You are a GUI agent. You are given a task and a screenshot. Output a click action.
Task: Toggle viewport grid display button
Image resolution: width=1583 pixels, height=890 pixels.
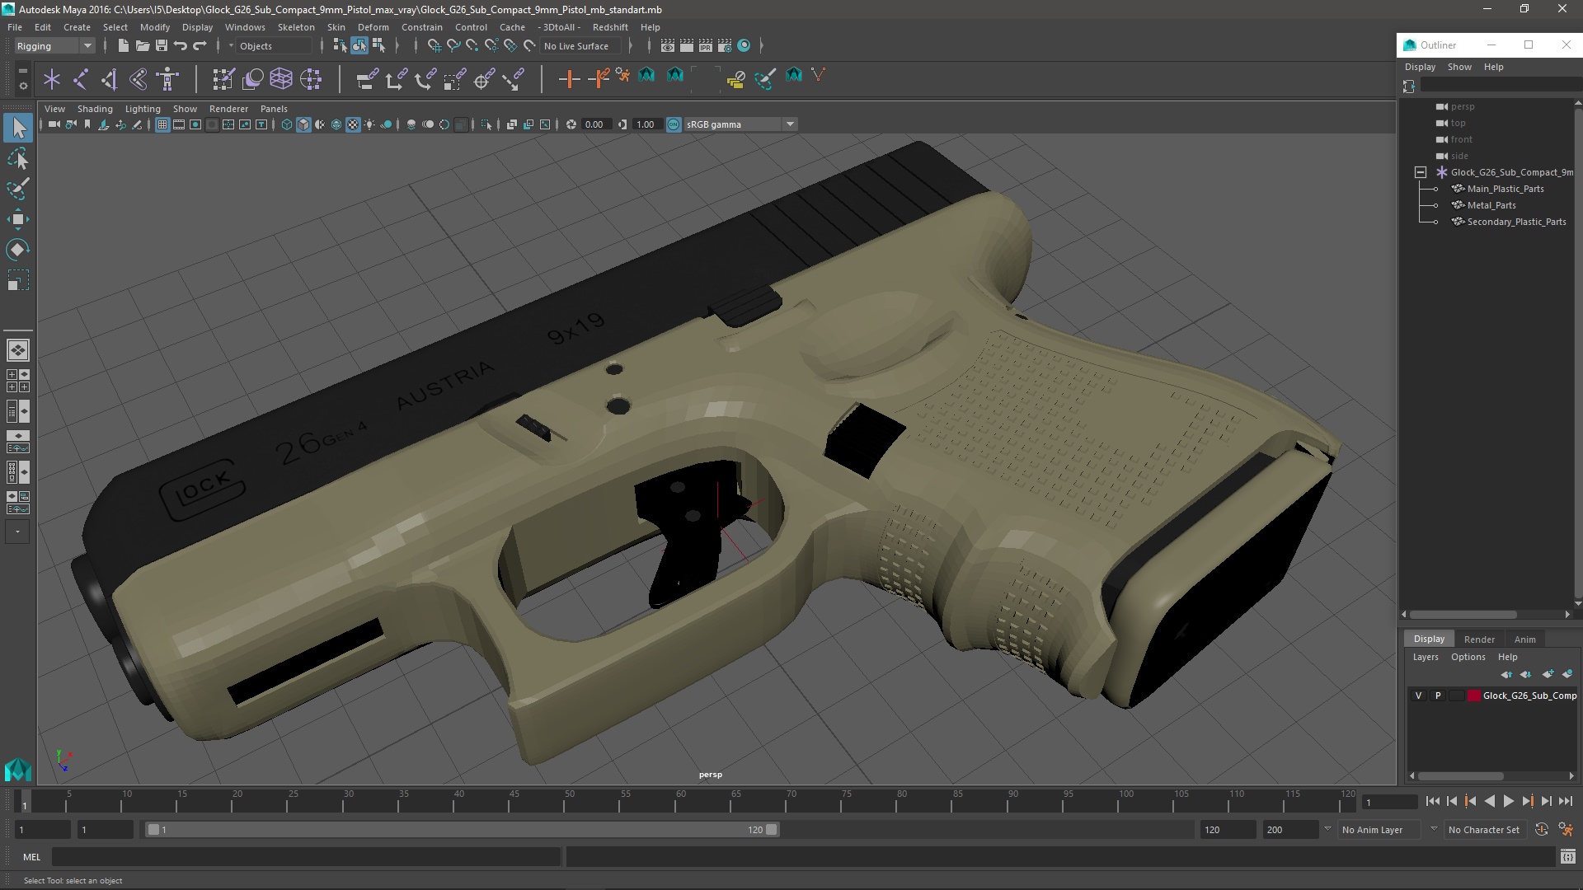point(162,124)
